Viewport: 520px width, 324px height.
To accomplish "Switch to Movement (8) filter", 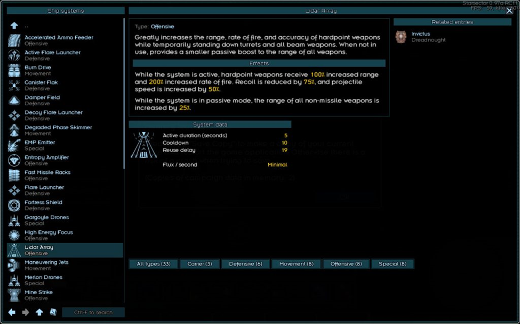I will (x=296, y=264).
